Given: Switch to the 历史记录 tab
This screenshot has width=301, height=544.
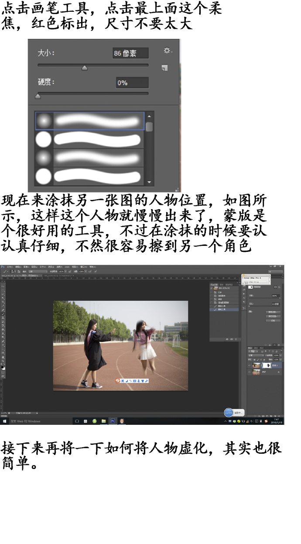Looking at the screenshot, I should 214,285.
